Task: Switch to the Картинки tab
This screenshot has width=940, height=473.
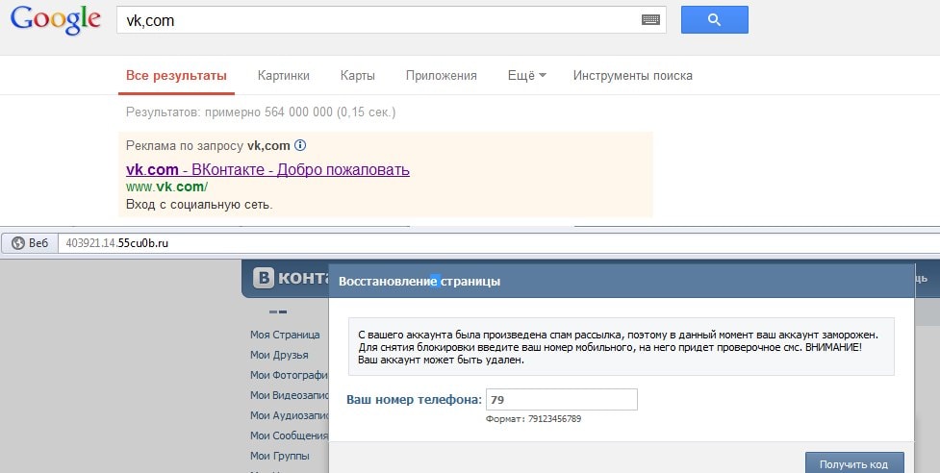Action: pos(283,76)
